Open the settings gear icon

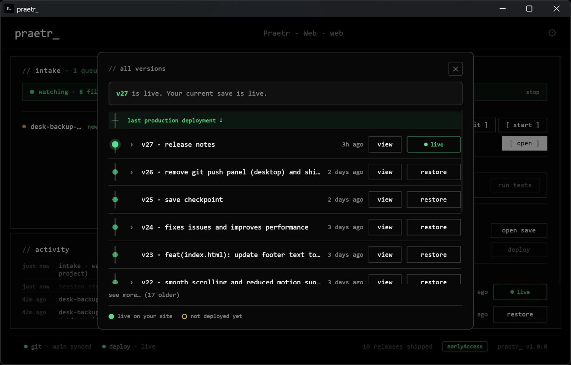552,33
